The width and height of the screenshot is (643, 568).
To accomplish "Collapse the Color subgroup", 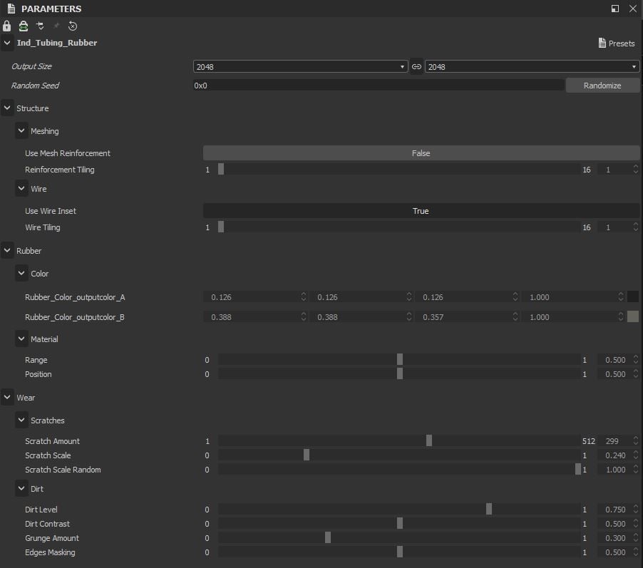I will pyautogui.click(x=21, y=273).
